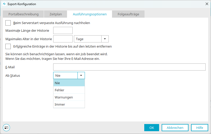The width and height of the screenshot is (211, 134).
Task: Close the Export-Konfiguration dialog
Action: pyautogui.click(x=207, y=4)
